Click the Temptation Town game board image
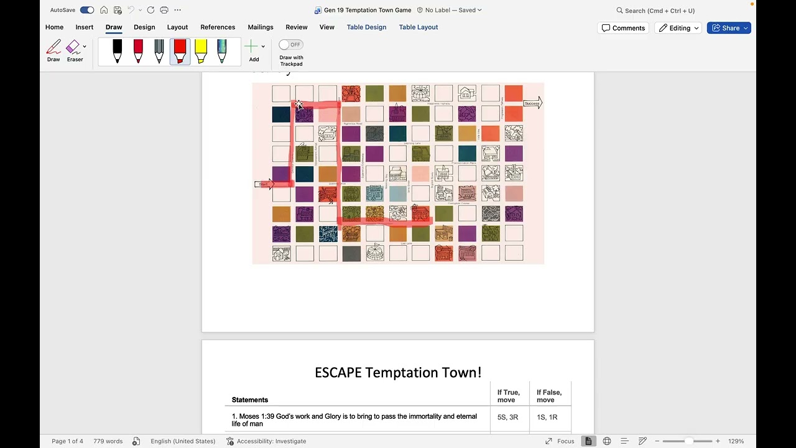Screen dimensions: 796x448 click(398, 173)
